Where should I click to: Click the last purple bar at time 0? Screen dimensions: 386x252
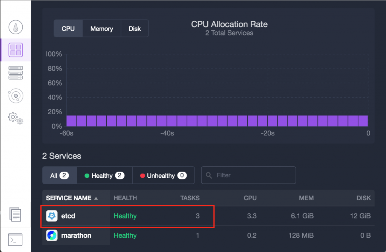pyautogui.click(x=363, y=121)
